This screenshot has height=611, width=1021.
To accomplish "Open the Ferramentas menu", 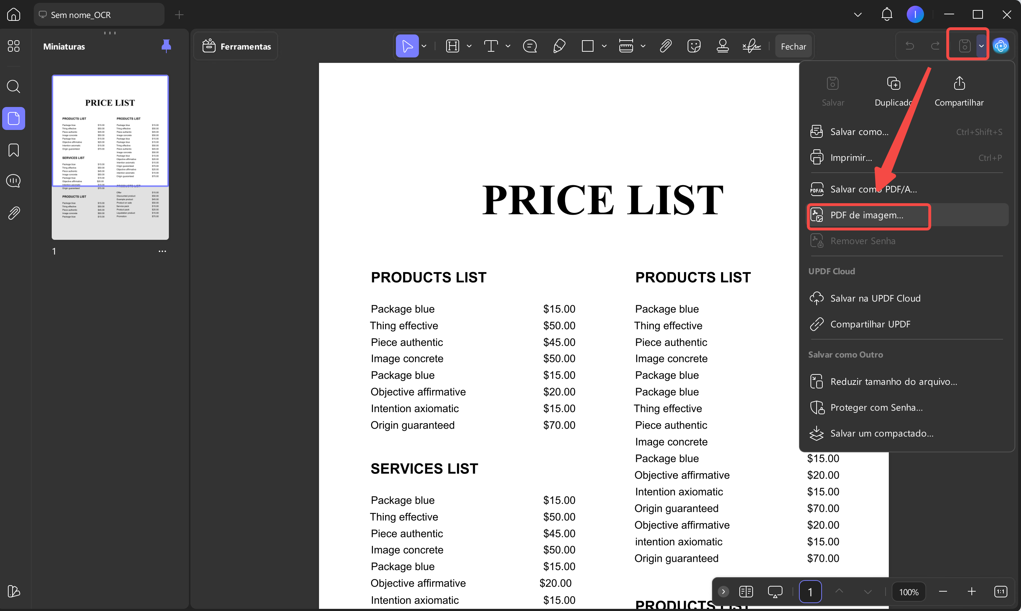I will 236,46.
